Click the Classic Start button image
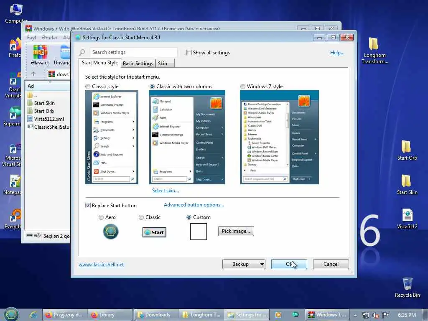428x321 pixels. (154, 232)
